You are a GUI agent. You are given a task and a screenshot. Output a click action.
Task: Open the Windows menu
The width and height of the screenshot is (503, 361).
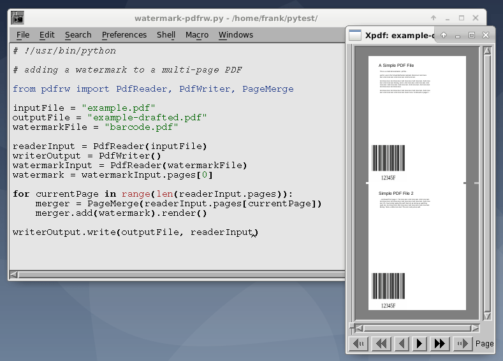pos(236,34)
